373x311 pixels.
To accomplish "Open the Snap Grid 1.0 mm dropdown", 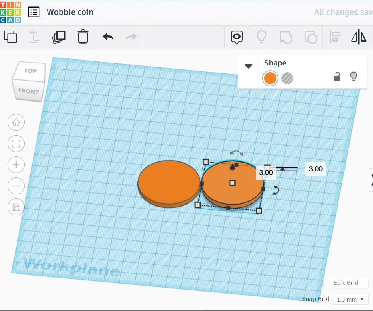I will (350, 299).
